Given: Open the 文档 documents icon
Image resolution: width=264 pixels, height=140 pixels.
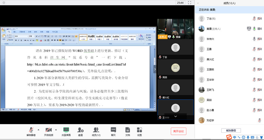Looking at the screenshot, I should coord(128,129).
